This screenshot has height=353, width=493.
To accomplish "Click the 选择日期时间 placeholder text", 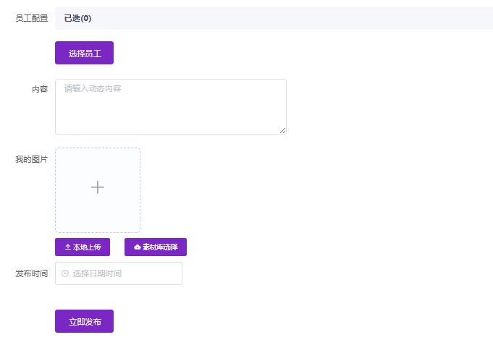I will 97,273.
